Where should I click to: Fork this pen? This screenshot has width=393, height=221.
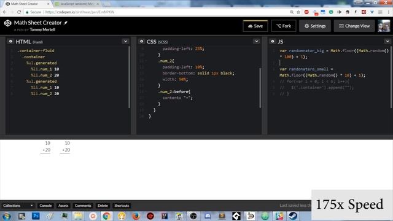[284, 26]
